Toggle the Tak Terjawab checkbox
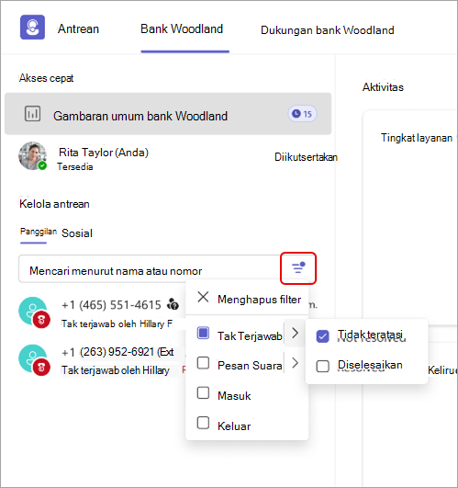This screenshot has height=488, width=458. click(x=203, y=333)
